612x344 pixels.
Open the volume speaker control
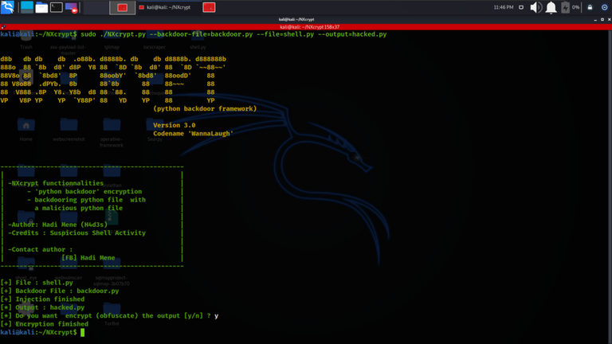tap(535, 7)
